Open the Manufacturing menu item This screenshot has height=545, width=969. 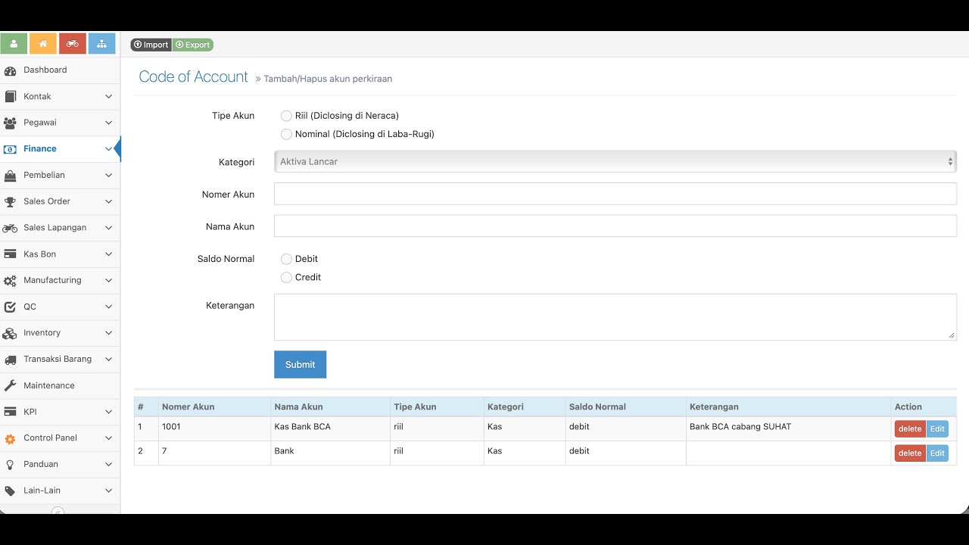pyautogui.click(x=59, y=280)
